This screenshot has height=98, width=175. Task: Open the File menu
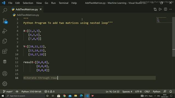pos(10,3)
